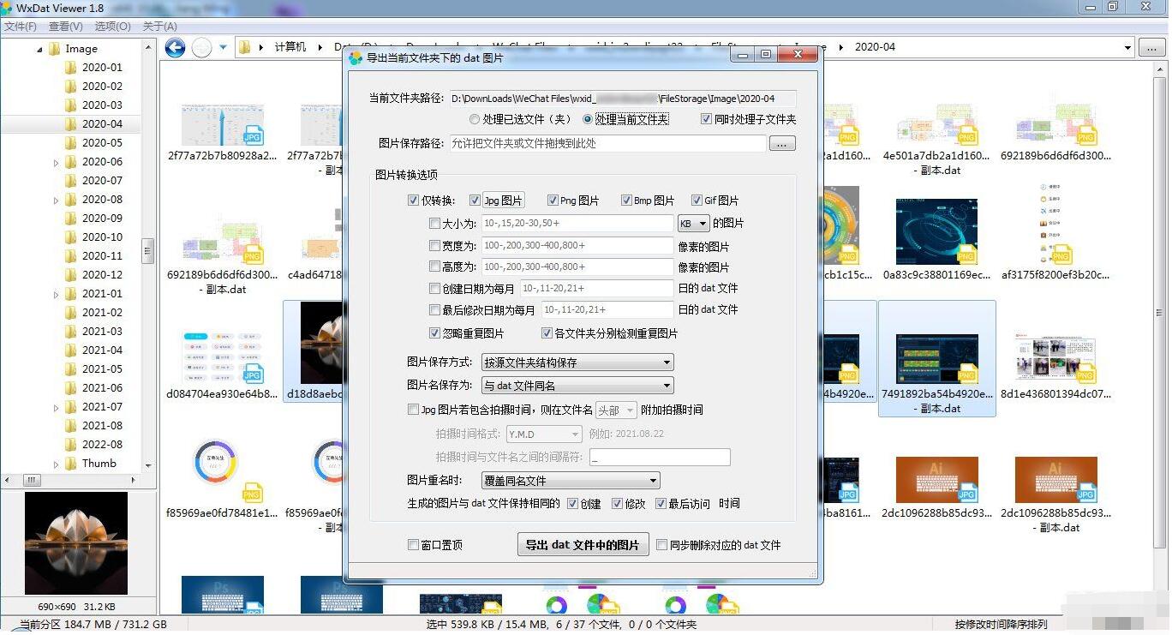Enable the 高度为 height filter checkbox

[x=434, y=267]
